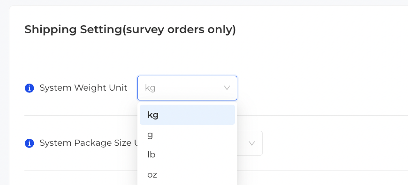Select oz as the weight unit
Viewport: 408px width, 185px height.
[187, 175]
